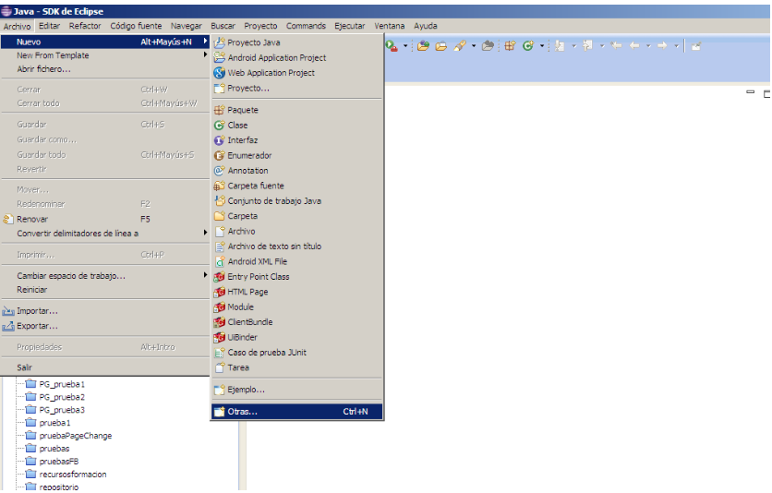Open the Editar menu
The width and height of the screenshot is (772, 493).
pos(49,26)
